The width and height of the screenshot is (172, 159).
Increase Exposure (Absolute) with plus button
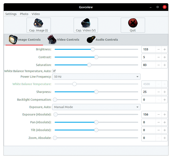click(x=165, y=115)
